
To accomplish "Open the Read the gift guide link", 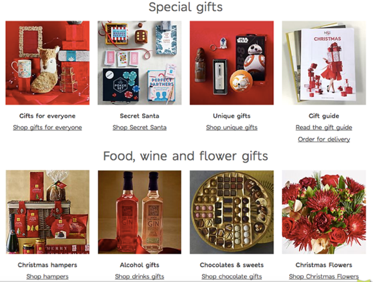I will [324, 128].
